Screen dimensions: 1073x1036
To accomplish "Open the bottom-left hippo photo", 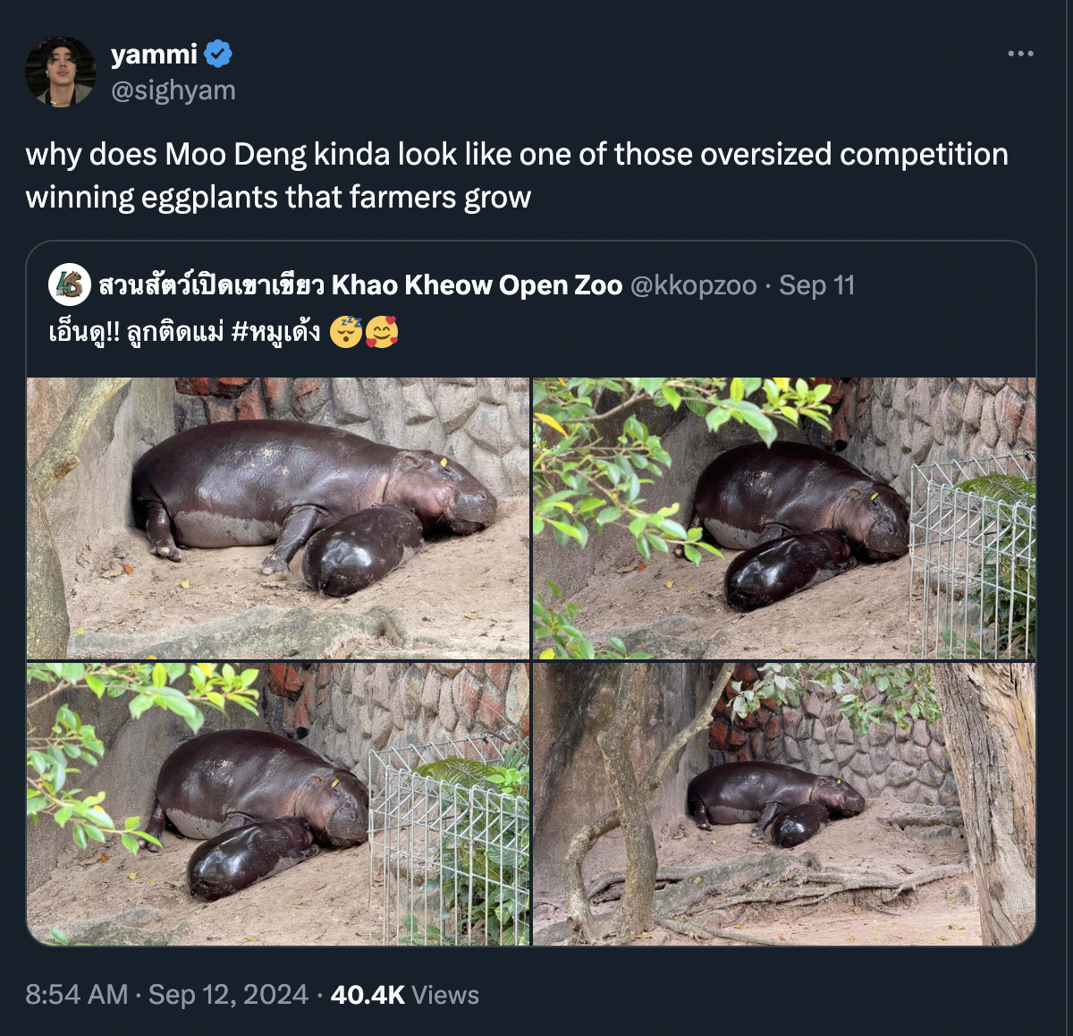I will [x=277, y=805].
